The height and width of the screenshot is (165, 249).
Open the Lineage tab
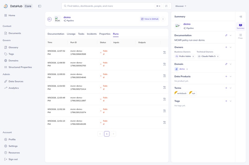pyautogui.click(x=71, y=34)
